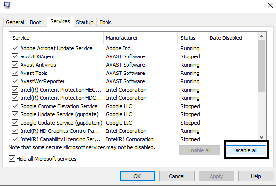Screen dimensions: 276x186
Task: Click the Apply button
Action: [216, 176]
